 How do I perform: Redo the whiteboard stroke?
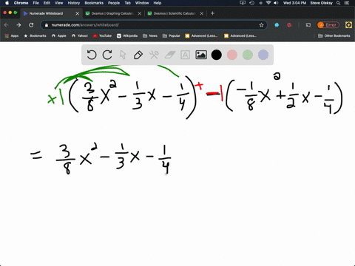pos(107,55)
